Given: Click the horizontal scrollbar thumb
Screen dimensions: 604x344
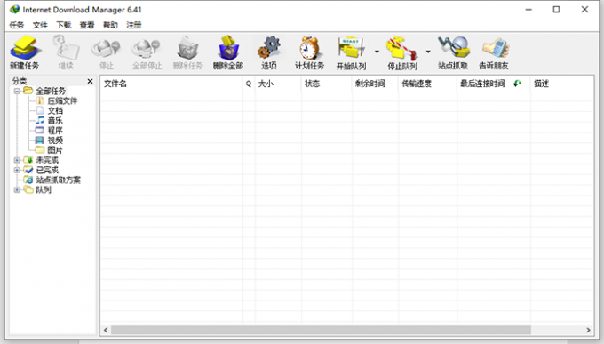Looking at the screenshot, I should pos(321,330).
